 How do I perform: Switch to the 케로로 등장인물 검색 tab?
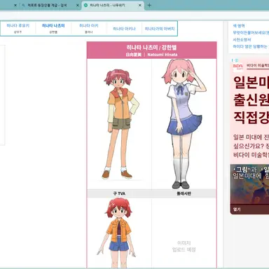pyautogui.click(x=47, y=5)
